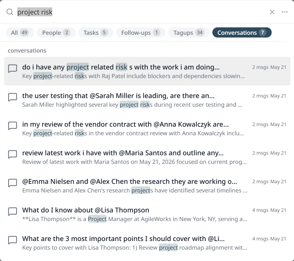Switch to the Tasks filter tab
This screenshot has height=261, width=294.
tap(96, 33)
